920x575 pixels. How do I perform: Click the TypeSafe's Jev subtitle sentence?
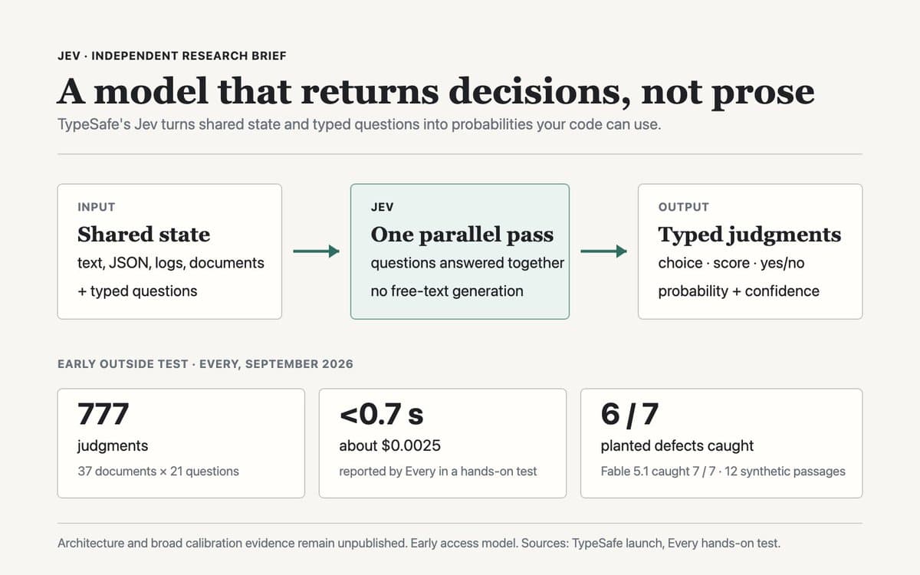(359, 123)
